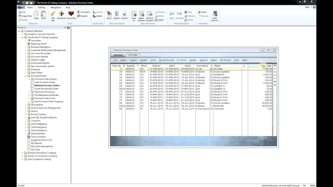Screen dimensions: 333x187
Task: Open the Style dropdown at top right
Action: 308,7
